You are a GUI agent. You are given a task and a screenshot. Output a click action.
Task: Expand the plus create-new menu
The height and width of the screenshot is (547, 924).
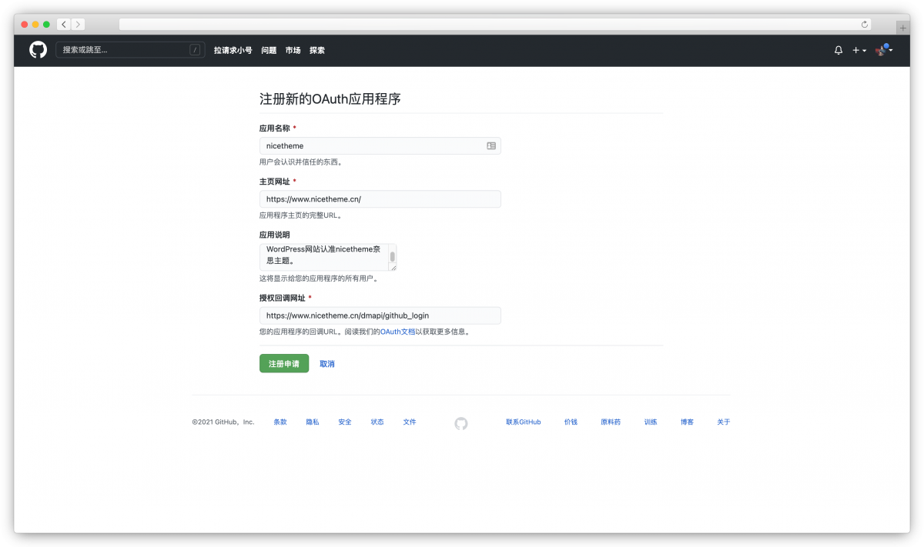click(x=859, y=50)
